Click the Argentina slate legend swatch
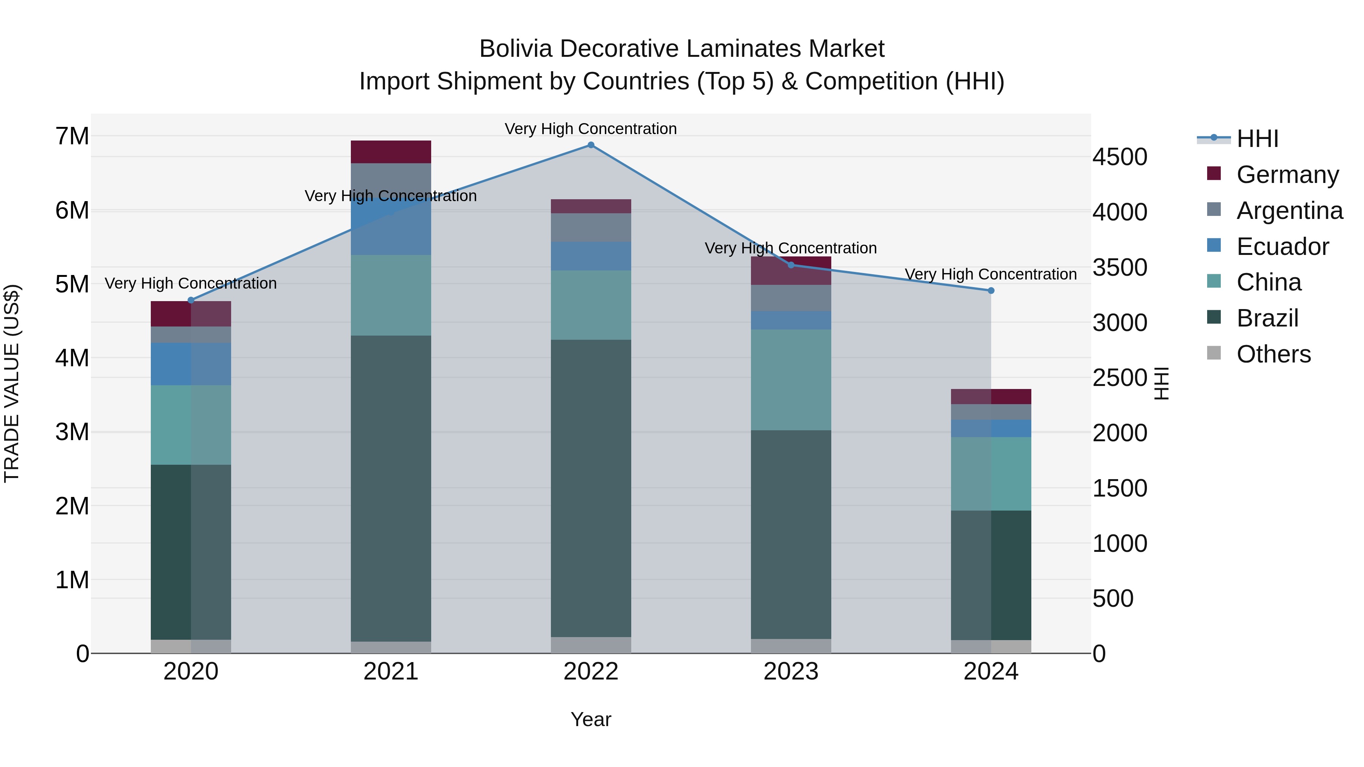 (1214, 209)
